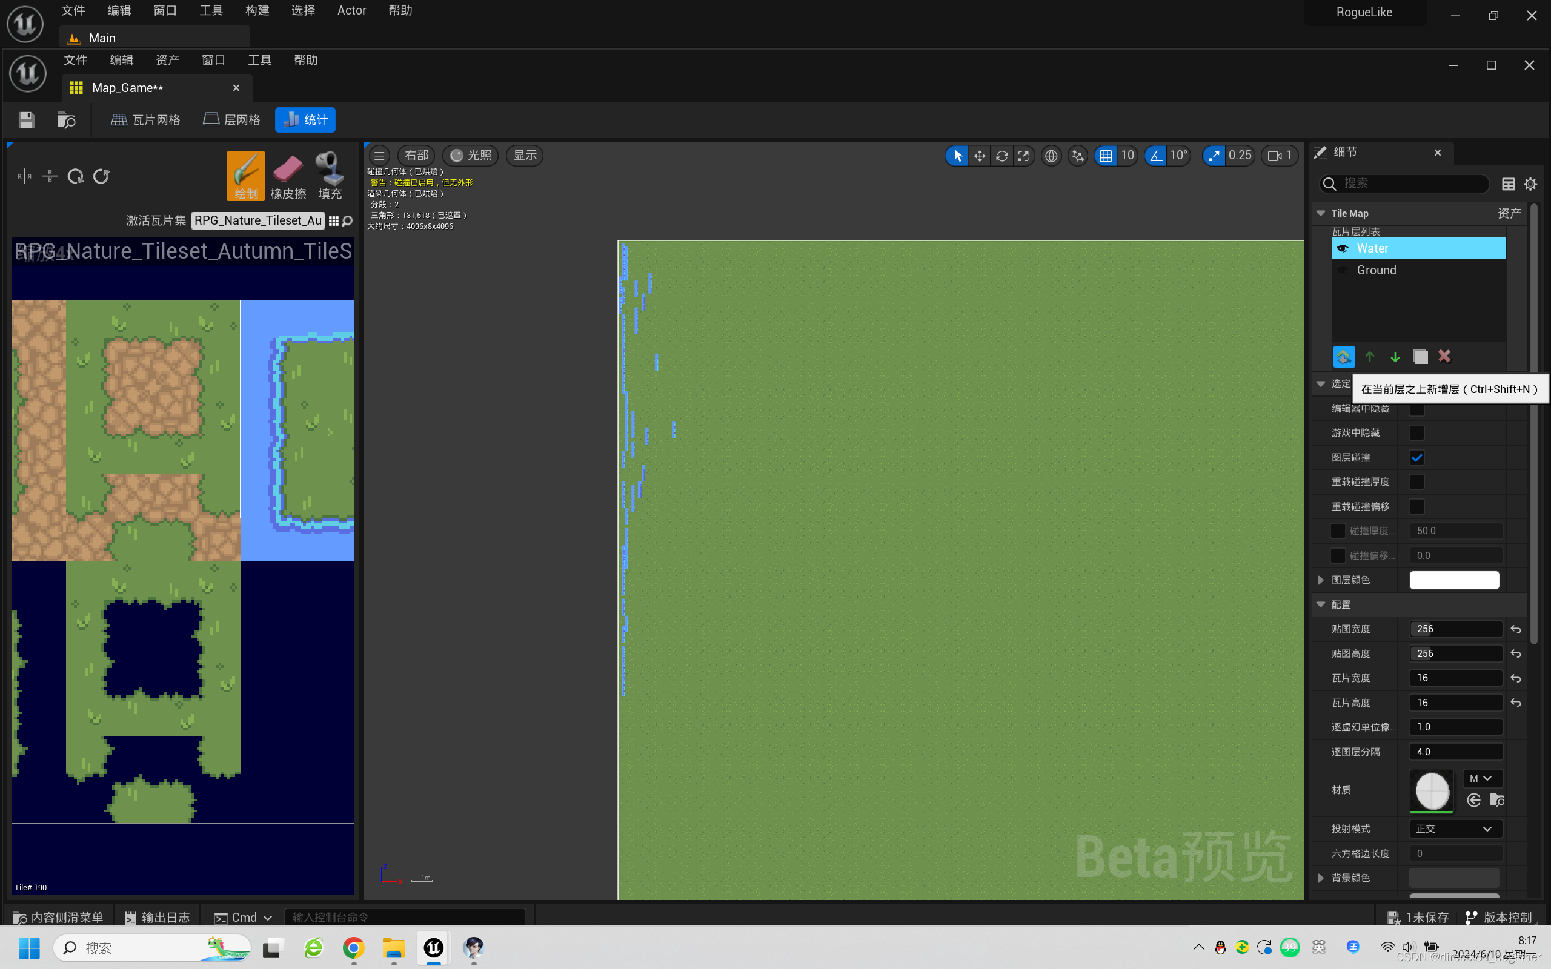Click the green move layer up arrow
Viewport: 1551px width, 969px height.
tap(1370, 356)
